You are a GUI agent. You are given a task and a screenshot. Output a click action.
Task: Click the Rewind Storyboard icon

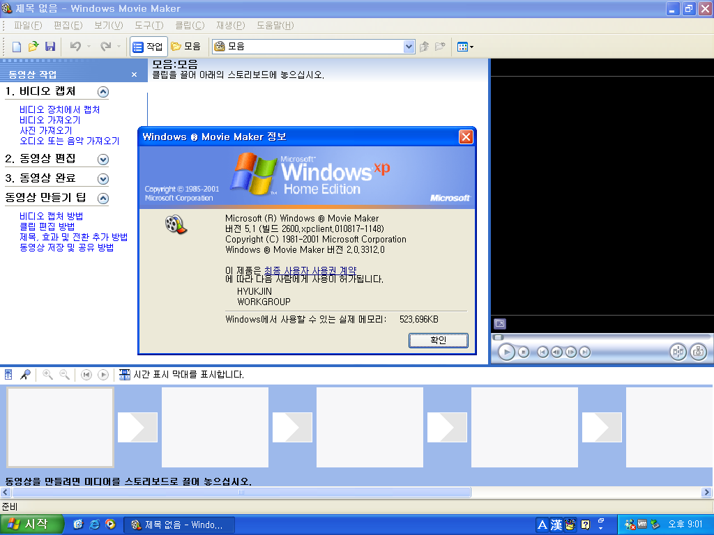86,375
